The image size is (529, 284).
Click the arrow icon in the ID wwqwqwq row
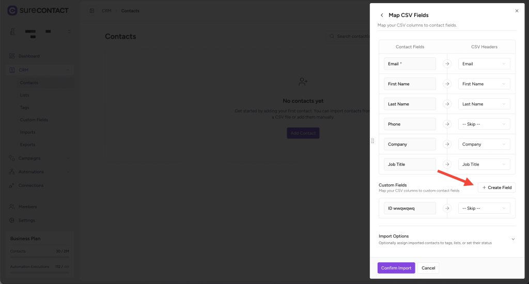tap(447, 208)
